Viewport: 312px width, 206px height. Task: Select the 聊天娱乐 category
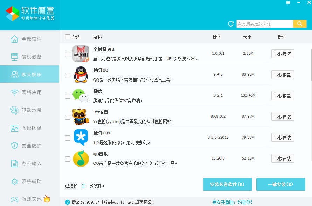[29, 74]
